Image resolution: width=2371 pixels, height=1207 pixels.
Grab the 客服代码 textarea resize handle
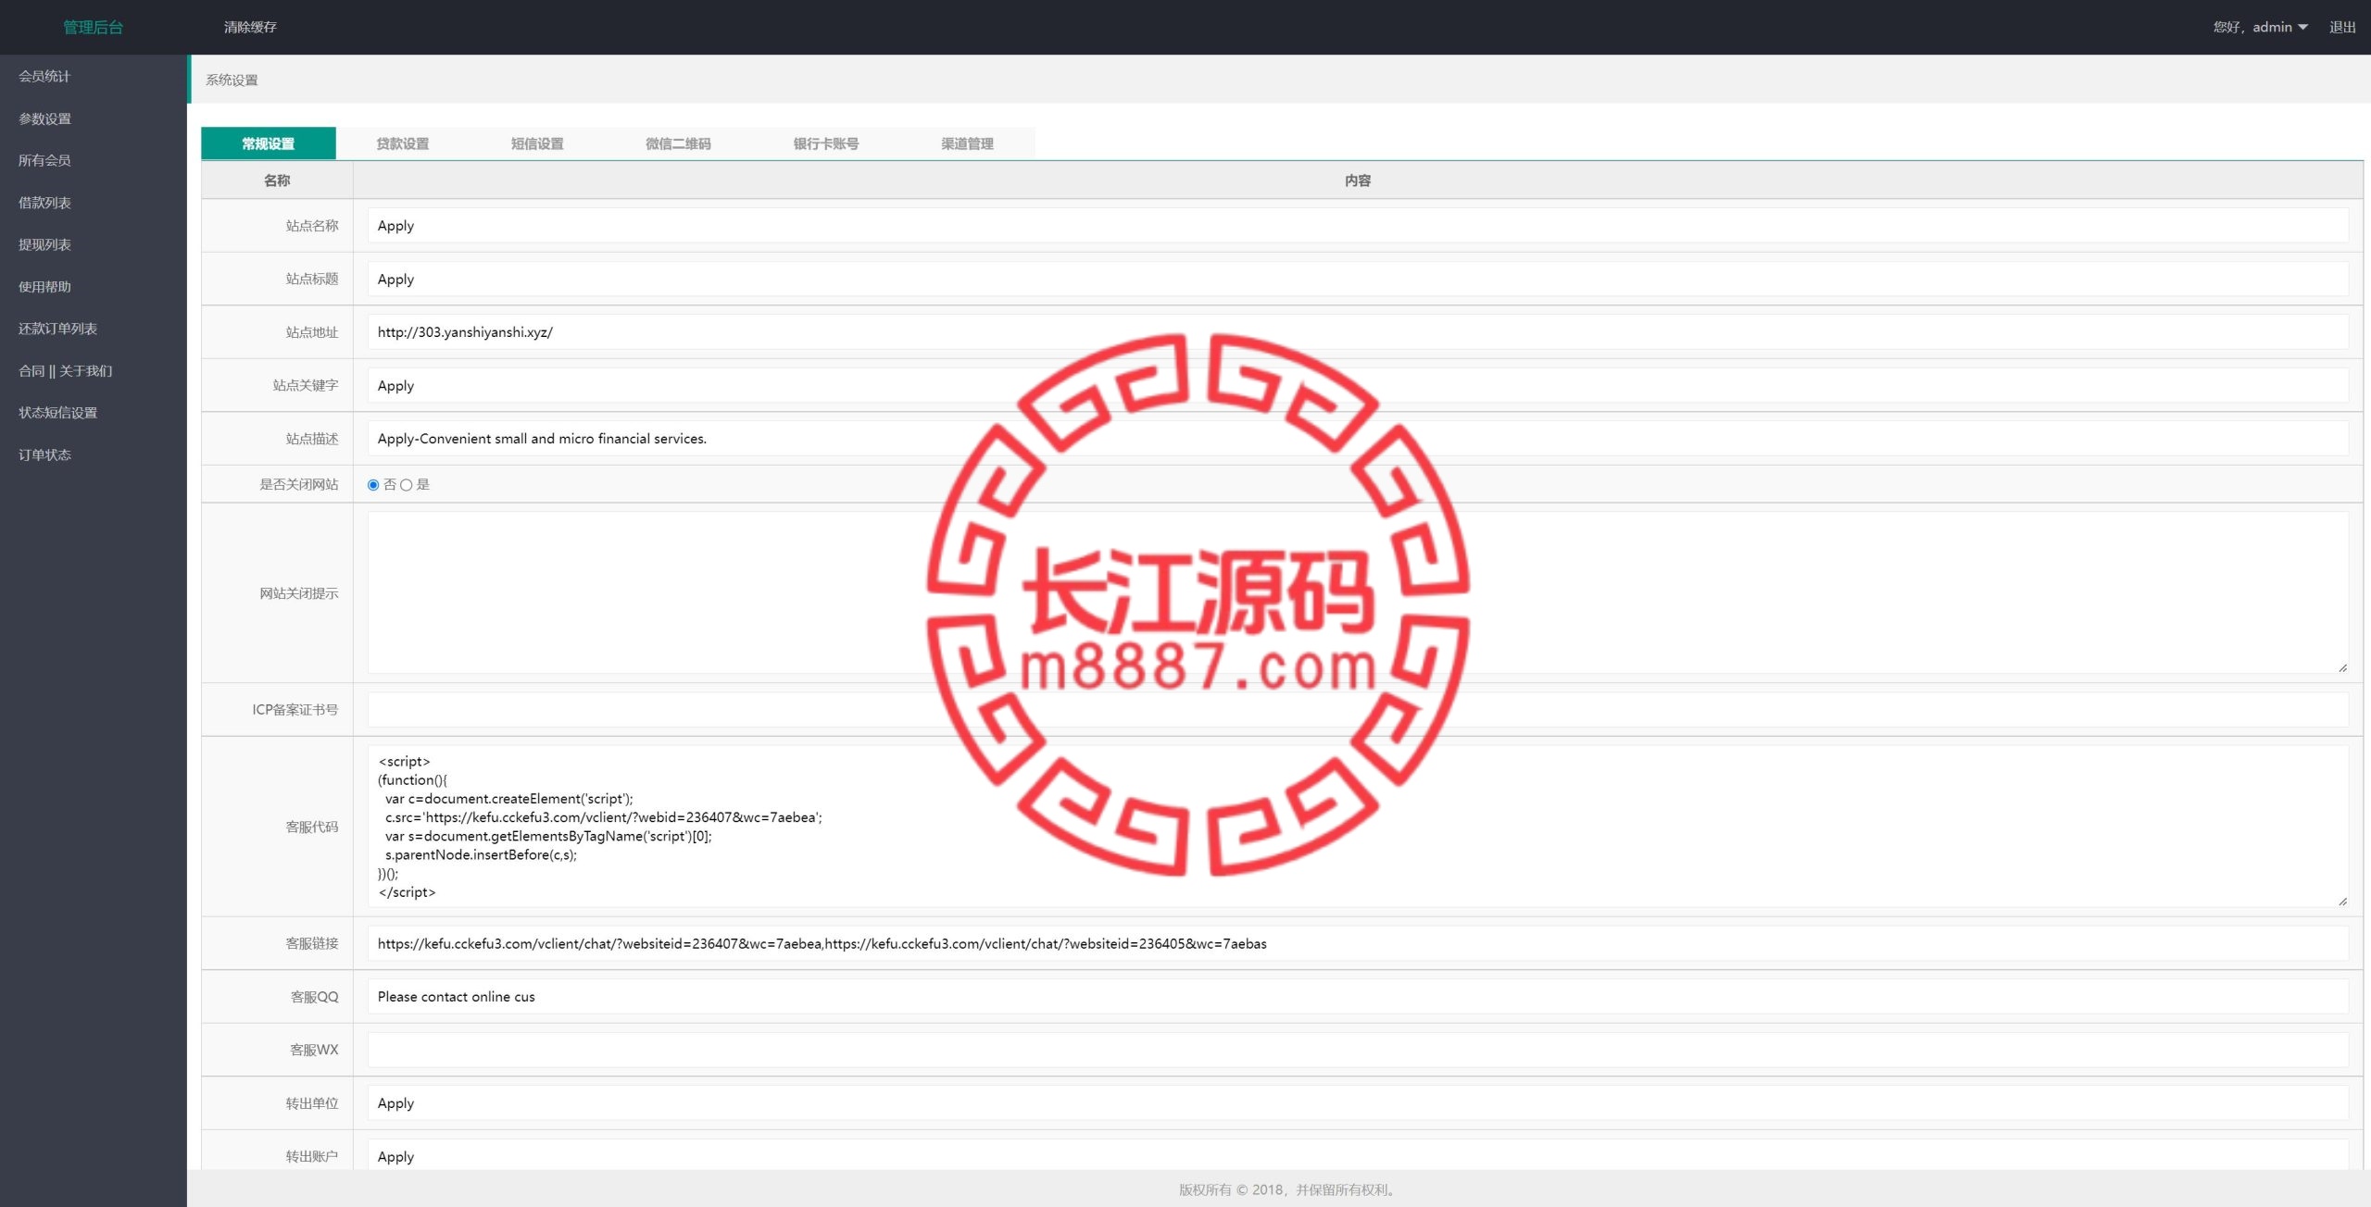coord(2342,902)
